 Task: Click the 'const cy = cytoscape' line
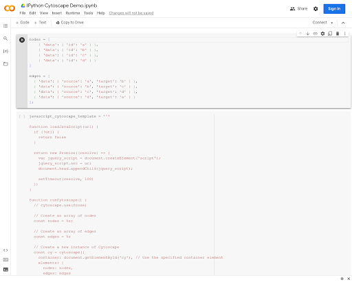(59, 252)
